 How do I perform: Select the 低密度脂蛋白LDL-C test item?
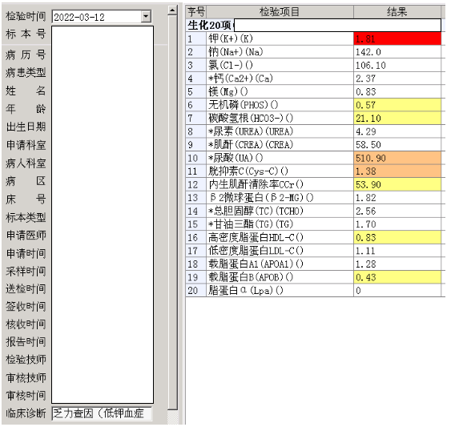coord(280,251)
